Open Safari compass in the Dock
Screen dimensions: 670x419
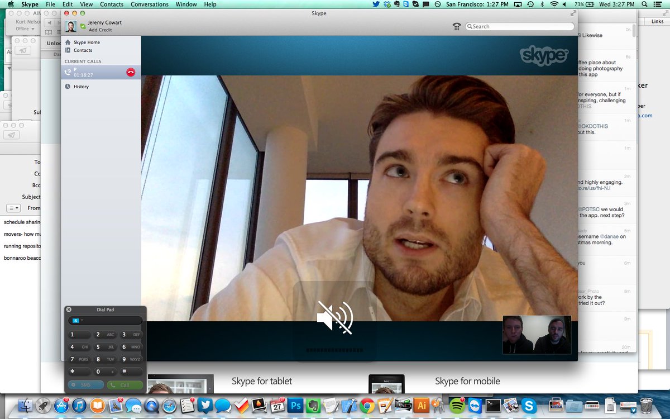pyautogui.click(x=169, y=406)
